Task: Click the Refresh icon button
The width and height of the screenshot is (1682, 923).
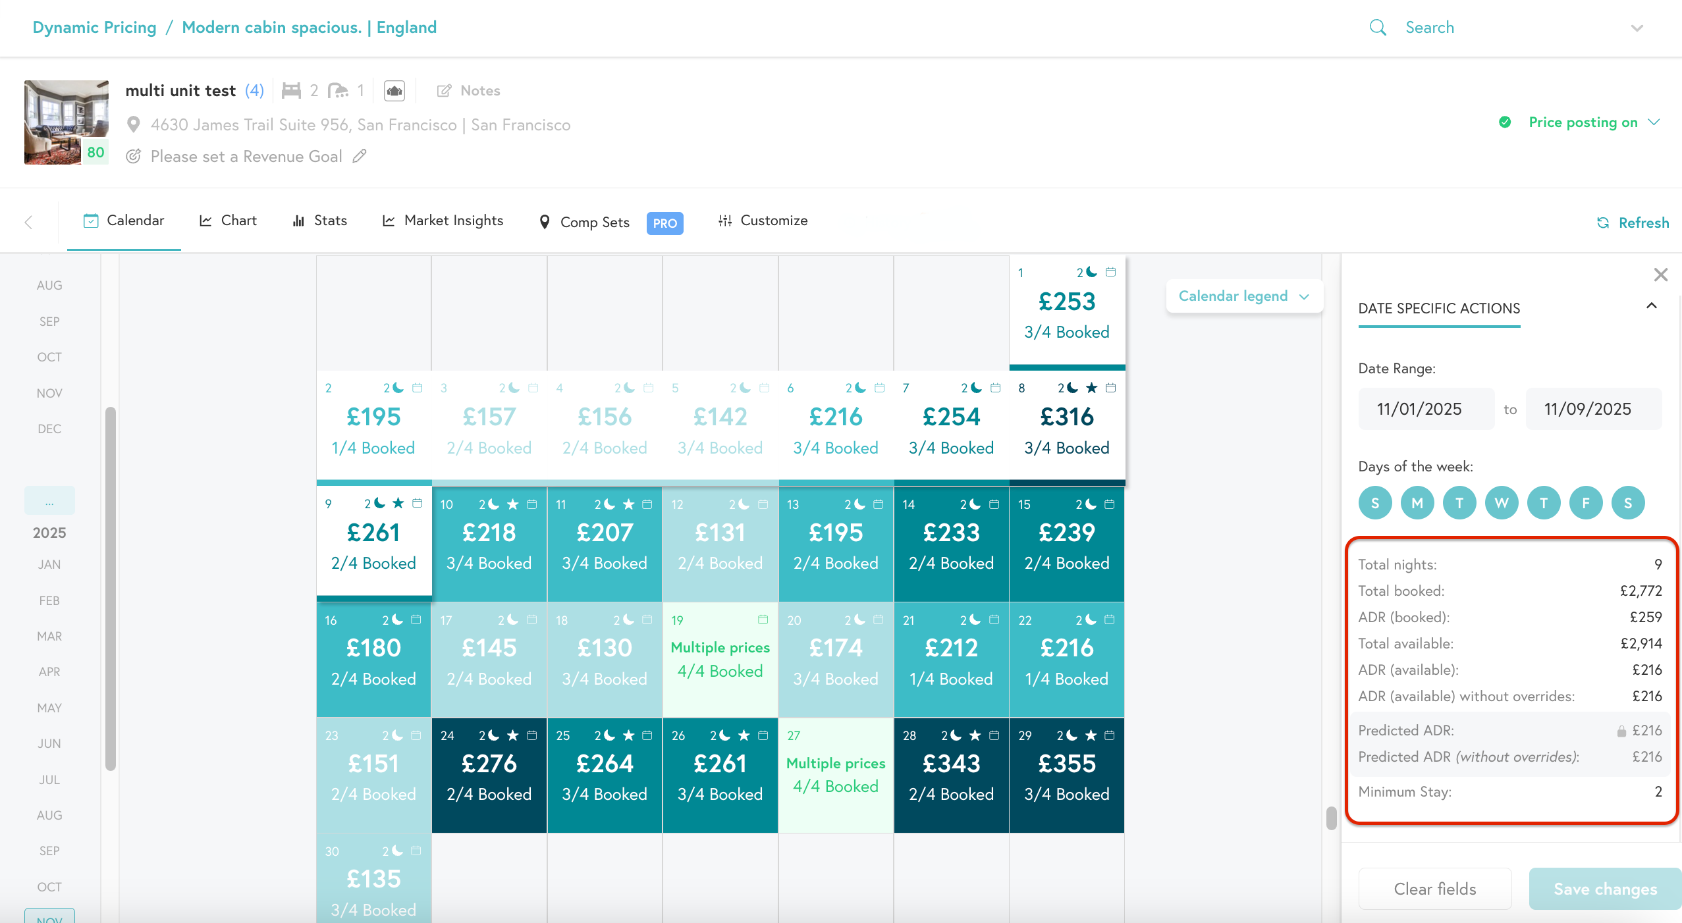Action: pyautogui.click(x=1603, y=223)
